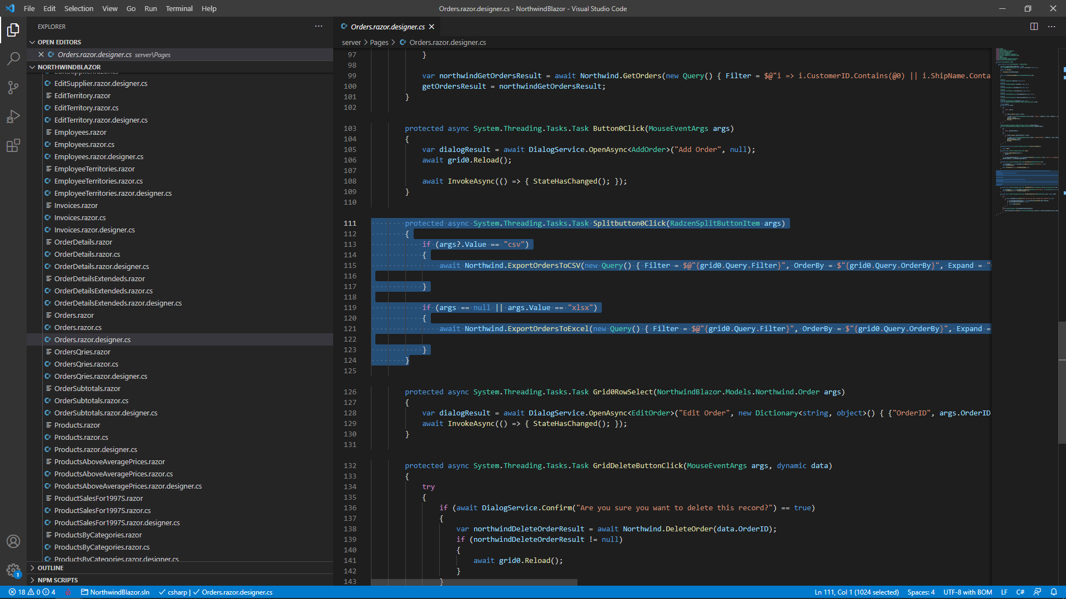The width and height of the screenshot is (1066, 599).
Task: Open the View menu
Action: click(x=110, y=8)
